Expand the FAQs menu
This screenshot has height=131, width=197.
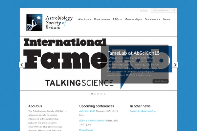117,19
